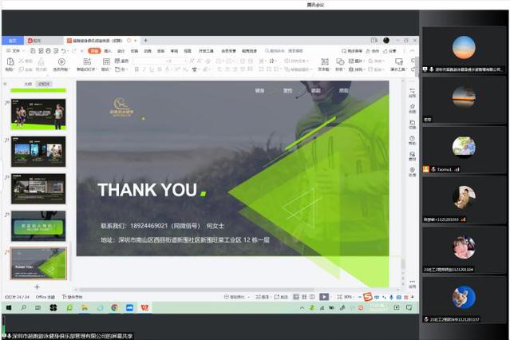Image resolution: width=510 pixels, height=340 pixels.
Task: Click the help question icon in side pane
Action: 412,139
